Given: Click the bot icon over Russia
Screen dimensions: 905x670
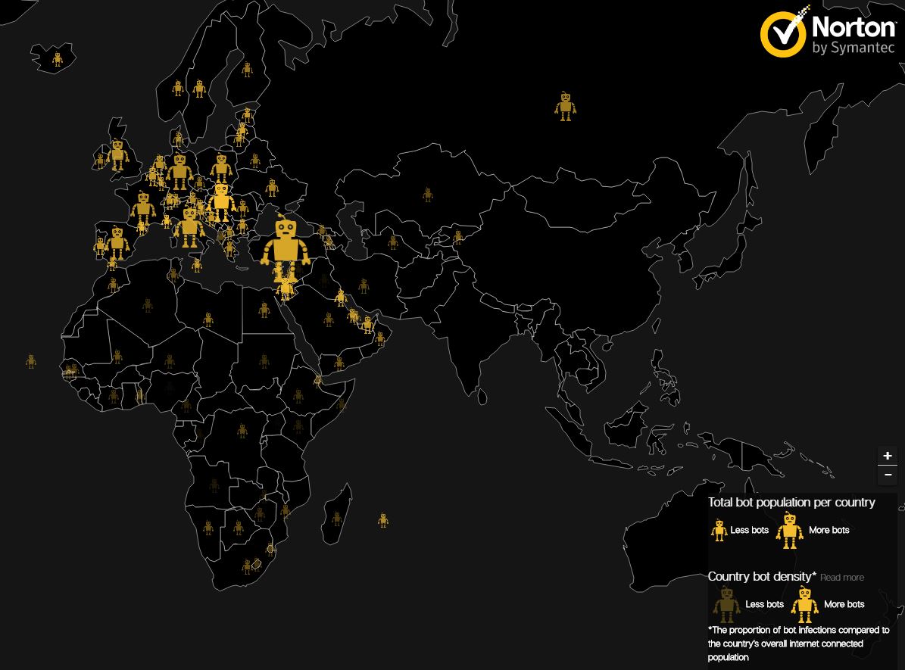Looking at the screenshot, I should (x=564, y=107).
